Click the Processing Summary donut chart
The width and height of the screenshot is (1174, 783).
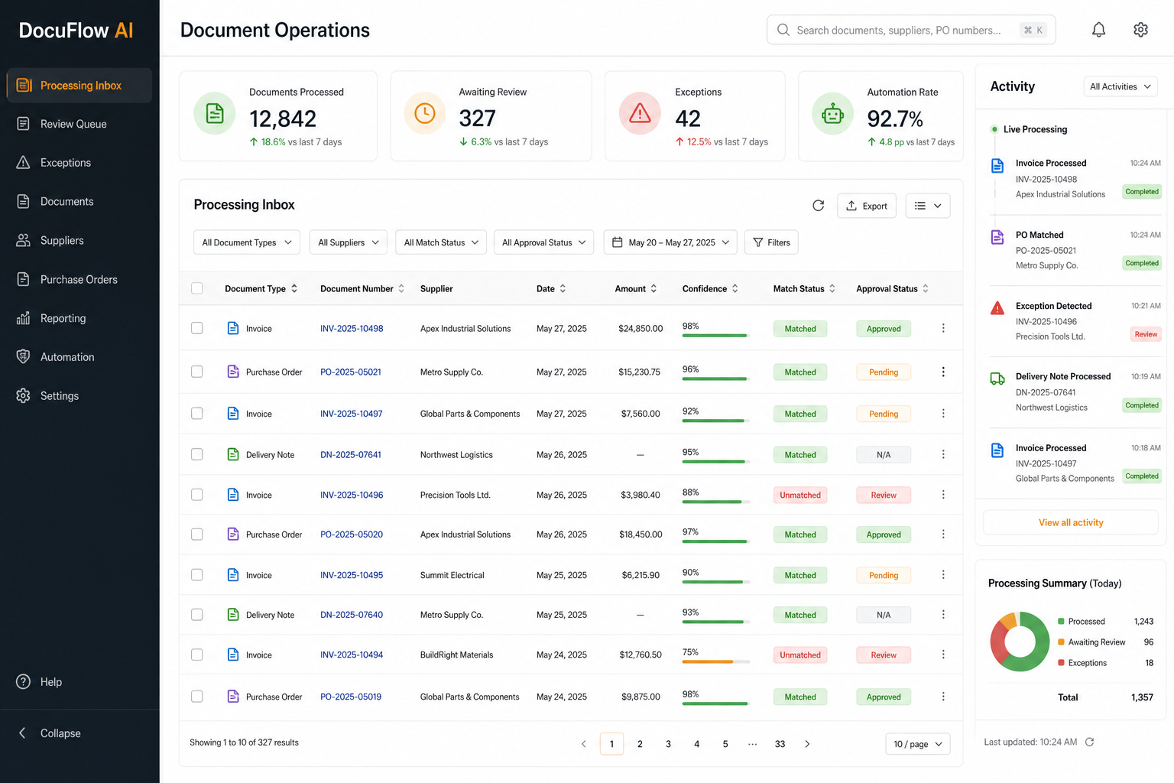1020,642
